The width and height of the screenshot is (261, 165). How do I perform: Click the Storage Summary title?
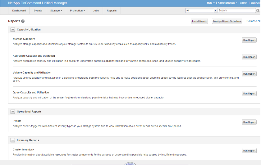tap(24, 39)
